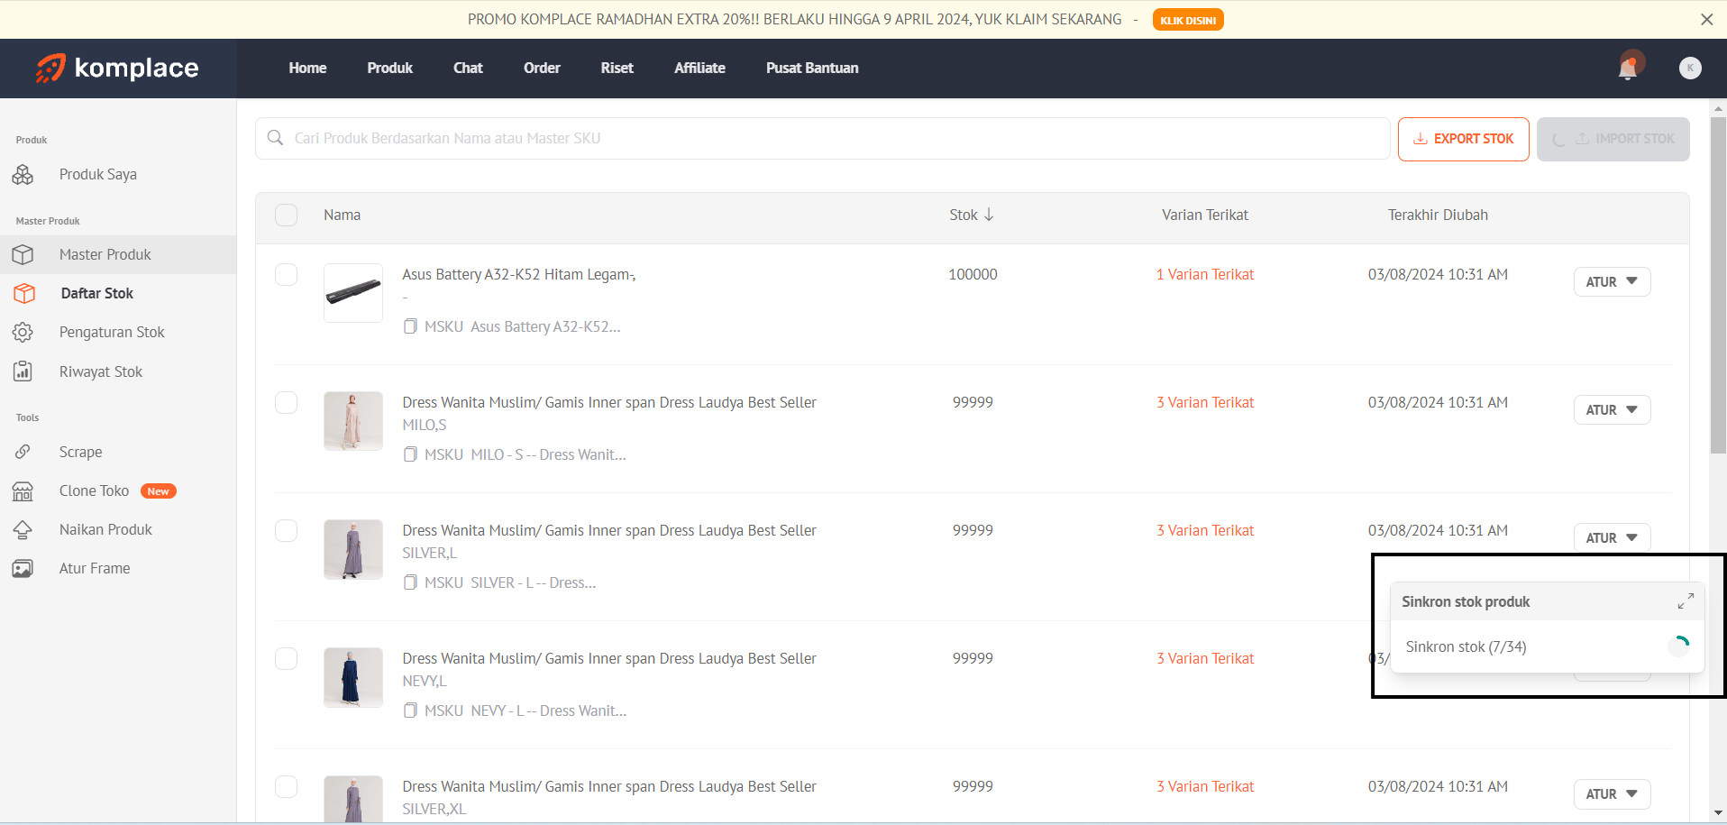Copy MSKU icon for NEVY-L row
Image resolution: width=1727 pixels, height=825 pixels.
410,710
